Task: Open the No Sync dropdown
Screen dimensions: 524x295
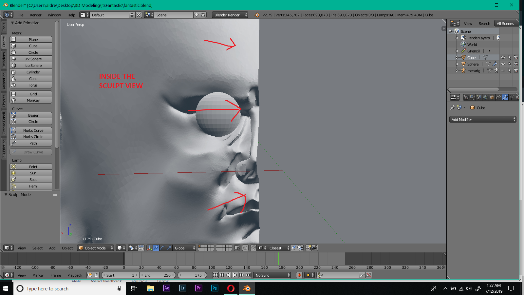Action: tap(272, 275)
